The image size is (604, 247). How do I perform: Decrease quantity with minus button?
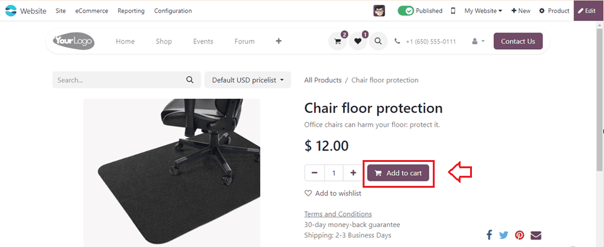click(315, 173)
